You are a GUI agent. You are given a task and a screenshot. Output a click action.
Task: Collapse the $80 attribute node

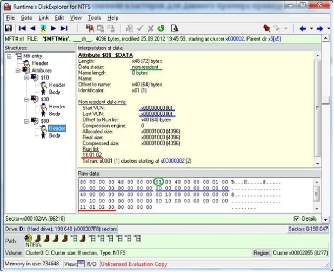(26, 121)
